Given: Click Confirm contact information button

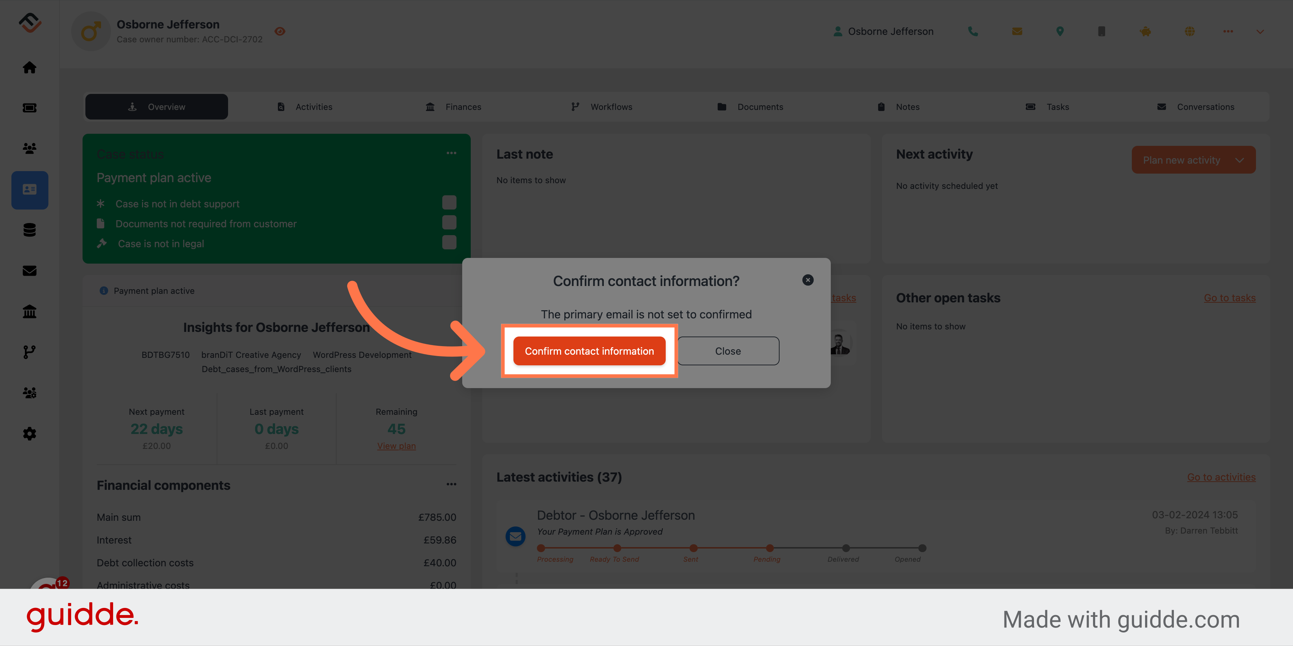Looking at the screenshot, I should pyautogui.click(x=589, y=350).
